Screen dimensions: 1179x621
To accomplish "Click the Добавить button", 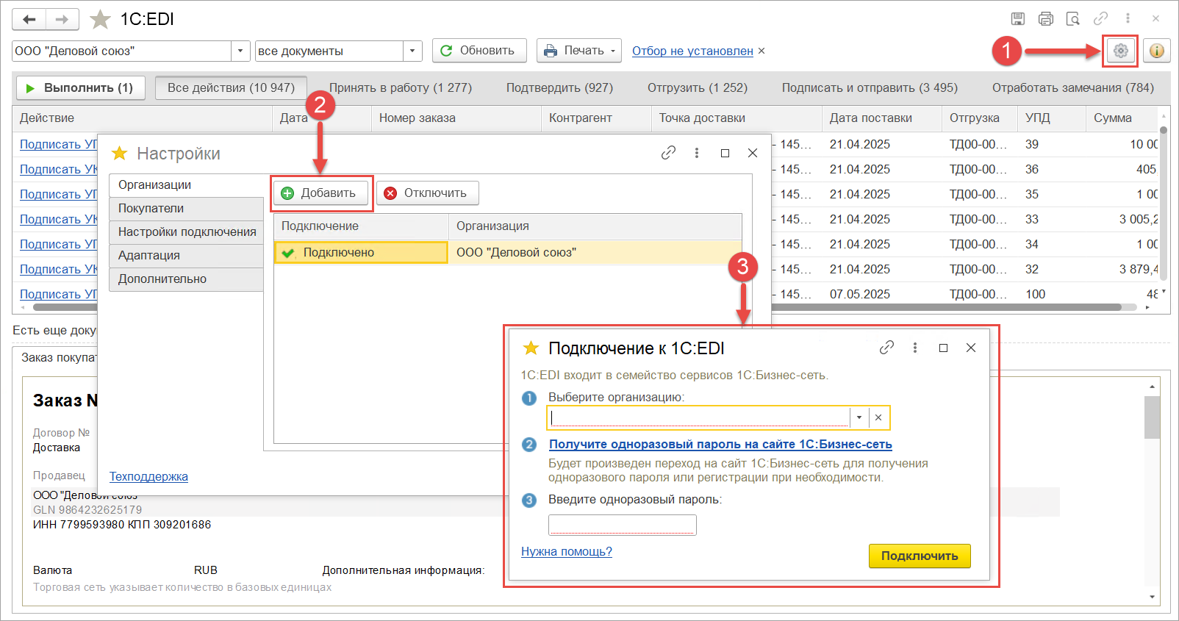I will point(320,193).
